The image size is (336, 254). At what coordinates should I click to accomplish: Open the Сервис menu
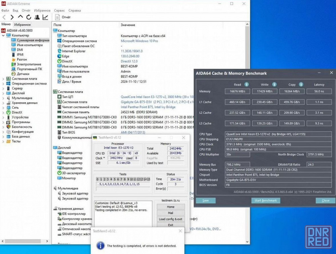tap(59, 10)
